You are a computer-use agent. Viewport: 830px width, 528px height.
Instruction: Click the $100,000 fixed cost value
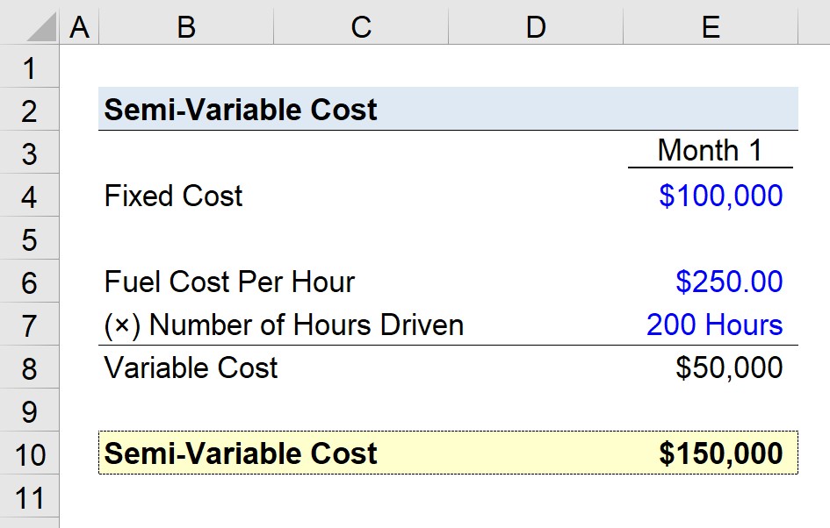coord(720,196)
